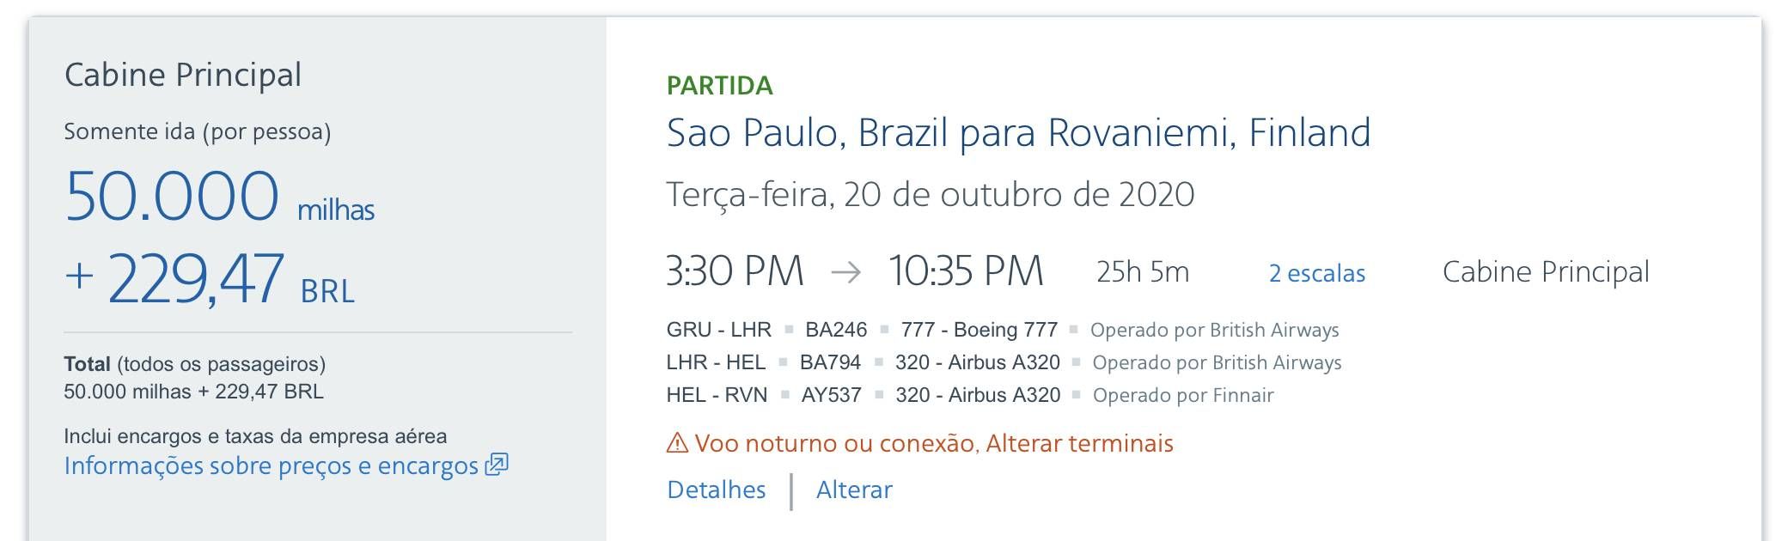Click flight number BA246

[836, 330]
